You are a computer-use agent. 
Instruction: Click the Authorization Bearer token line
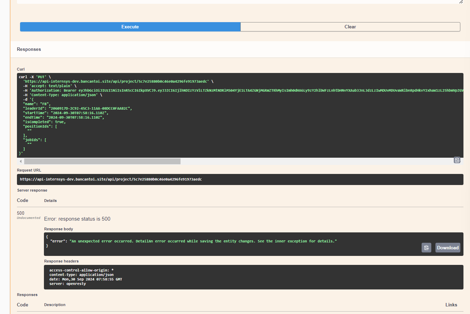tap(242, 91)
